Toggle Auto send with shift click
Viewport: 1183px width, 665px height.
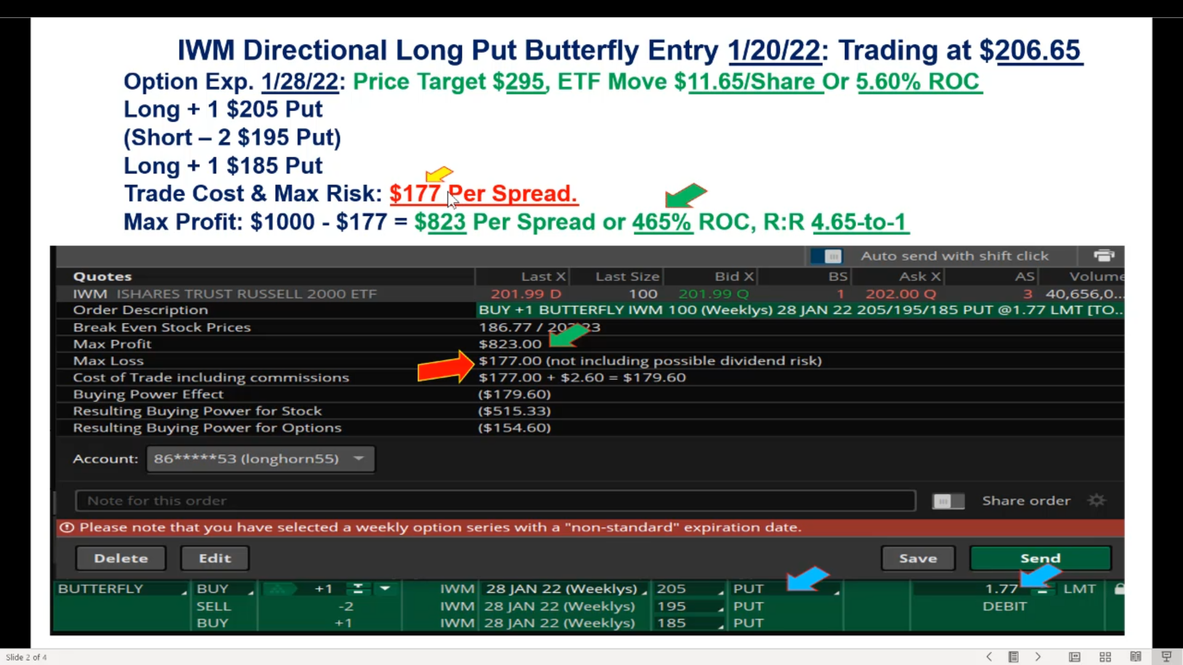827,256
